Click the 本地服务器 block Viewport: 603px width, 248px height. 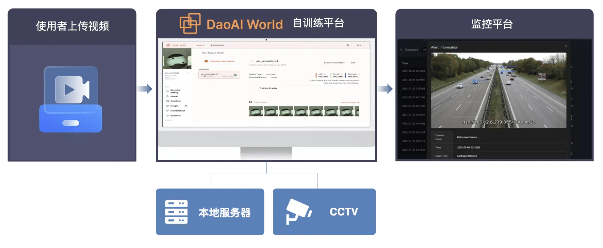(x=210, y=212)
